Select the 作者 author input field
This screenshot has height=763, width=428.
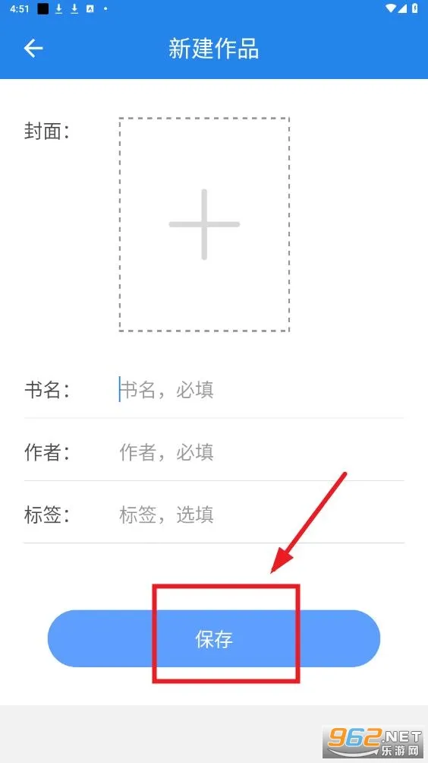tap(261, 452)
